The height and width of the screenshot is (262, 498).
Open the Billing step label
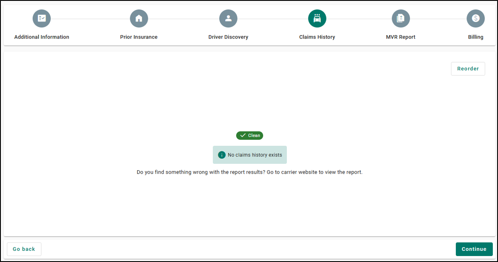point(476,37)
